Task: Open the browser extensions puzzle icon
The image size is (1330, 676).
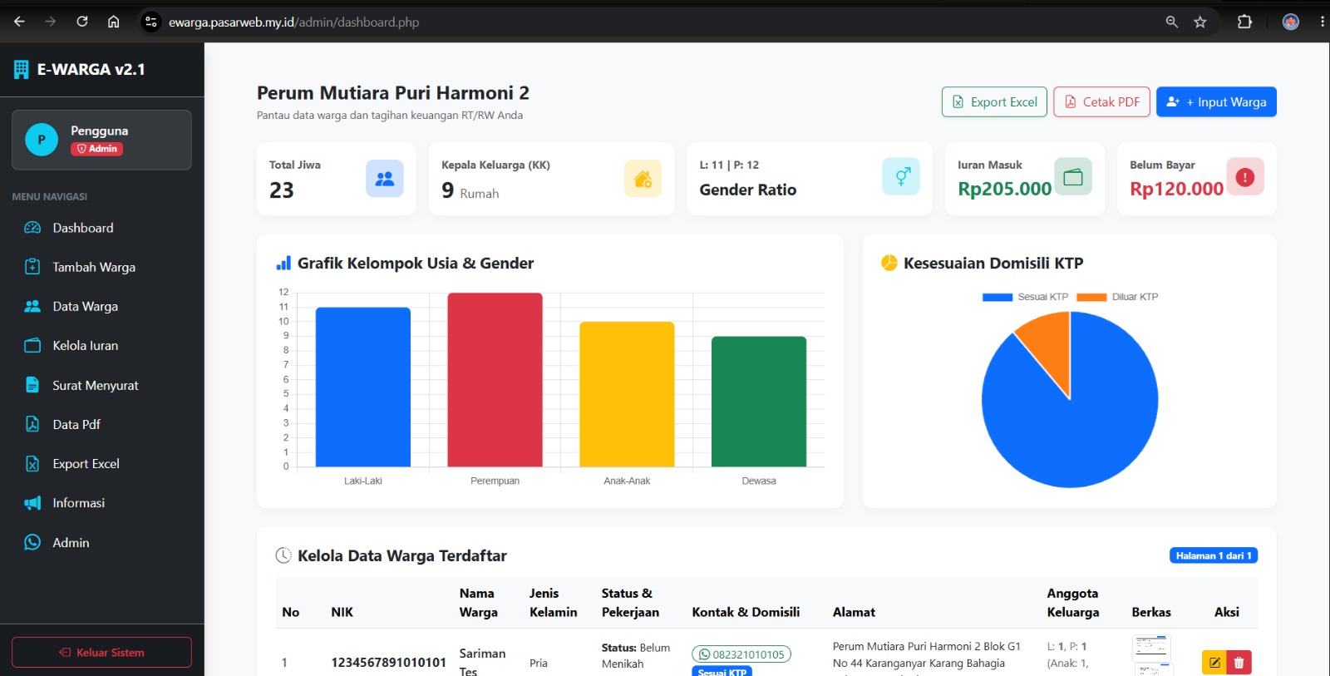Action: point(1244,22)
